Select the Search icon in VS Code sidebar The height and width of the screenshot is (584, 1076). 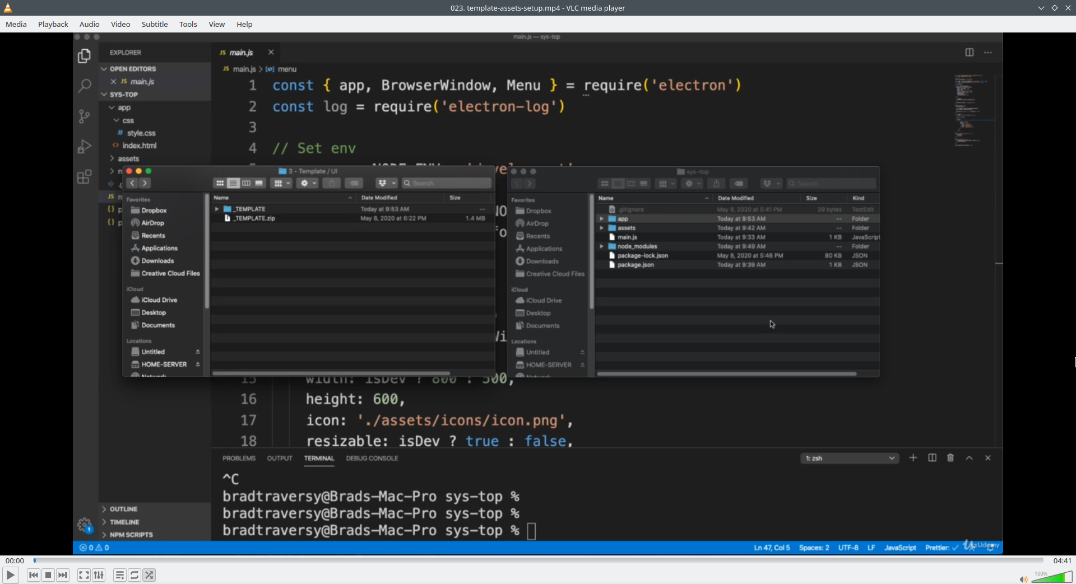pyautogui.click(x=85, y=86)
